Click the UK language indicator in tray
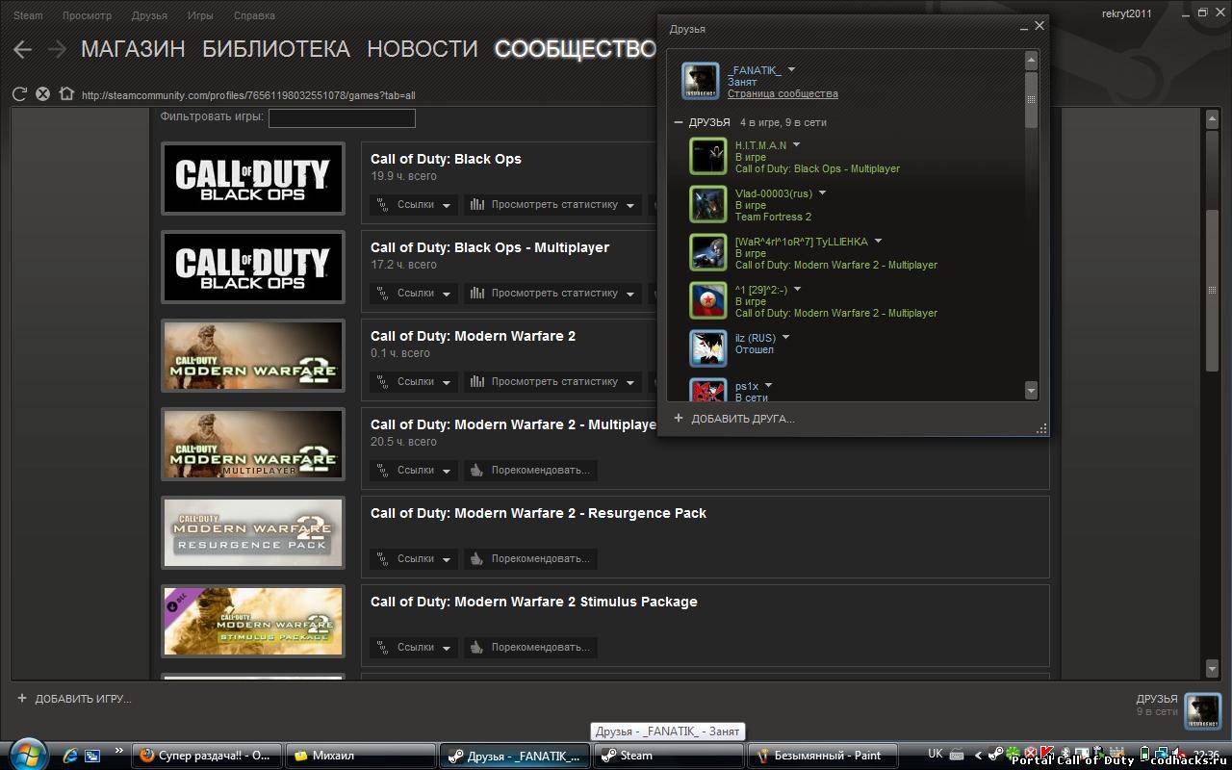1232x770 pixels. coord(936,754)
